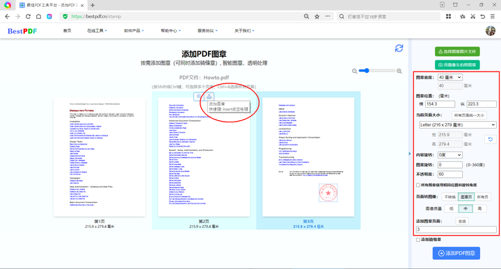
Task: Click the add stamp icon above page 2
Action: [209, 97]
